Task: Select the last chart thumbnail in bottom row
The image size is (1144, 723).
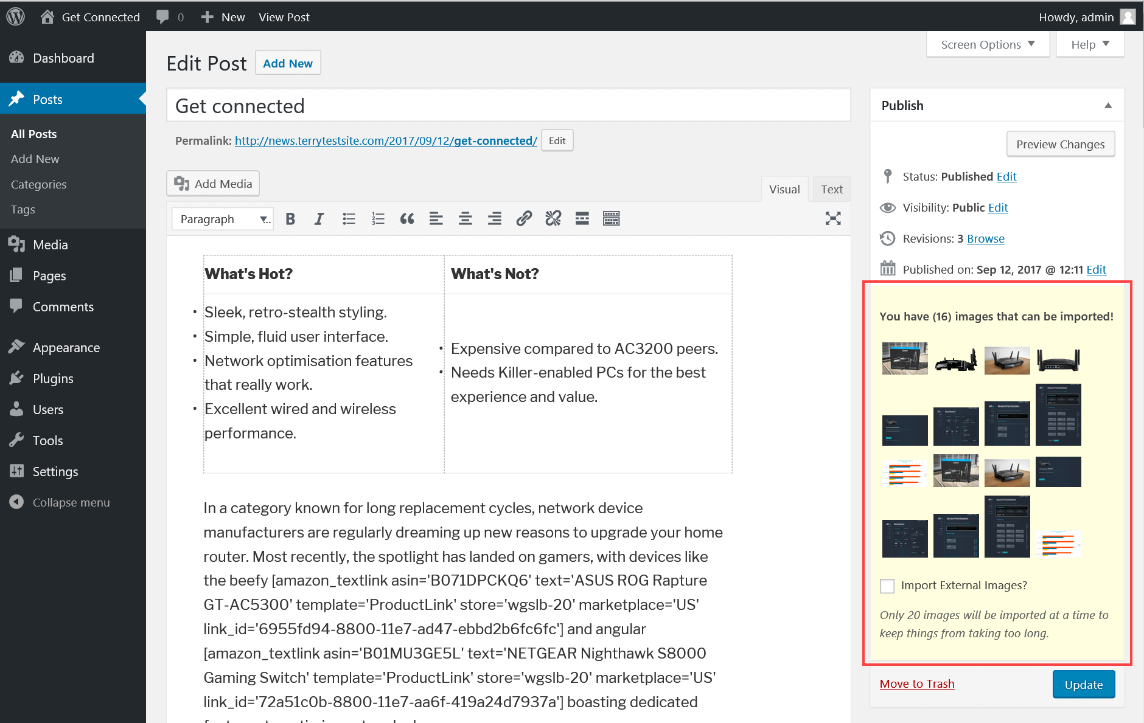Action: 1058,544
